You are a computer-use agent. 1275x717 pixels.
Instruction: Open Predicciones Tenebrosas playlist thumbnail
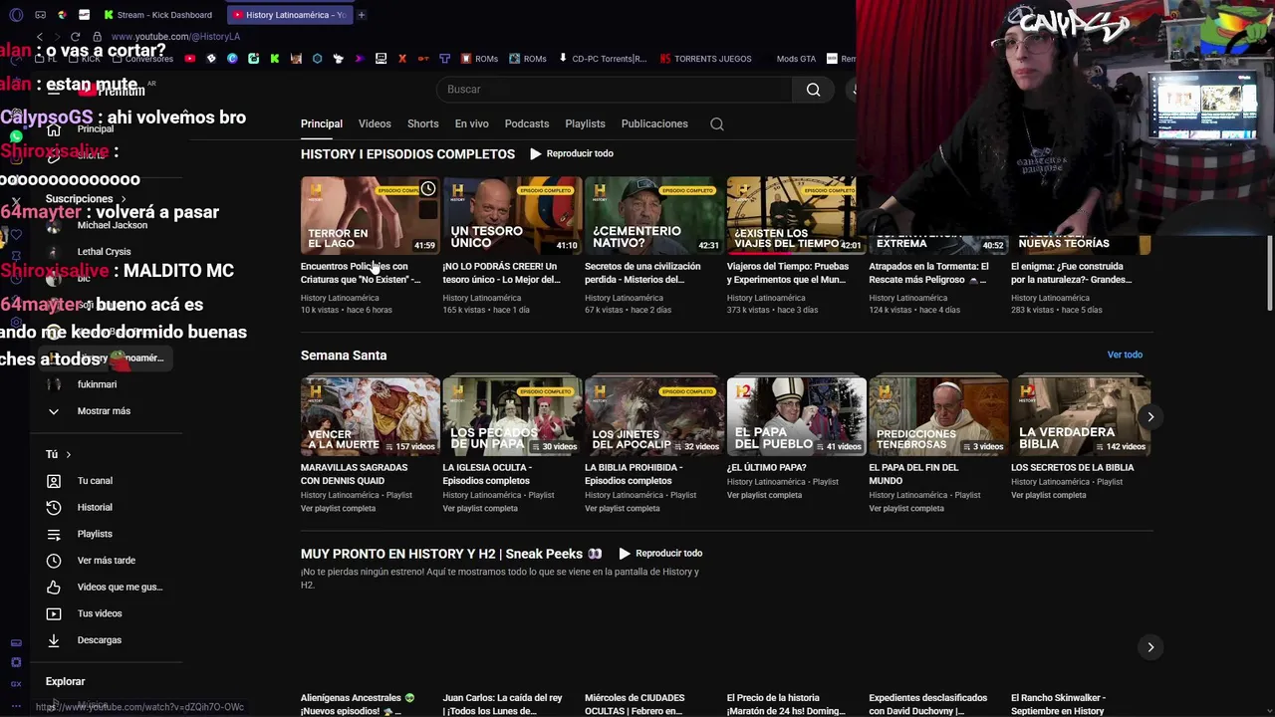[x=938, y=416]
